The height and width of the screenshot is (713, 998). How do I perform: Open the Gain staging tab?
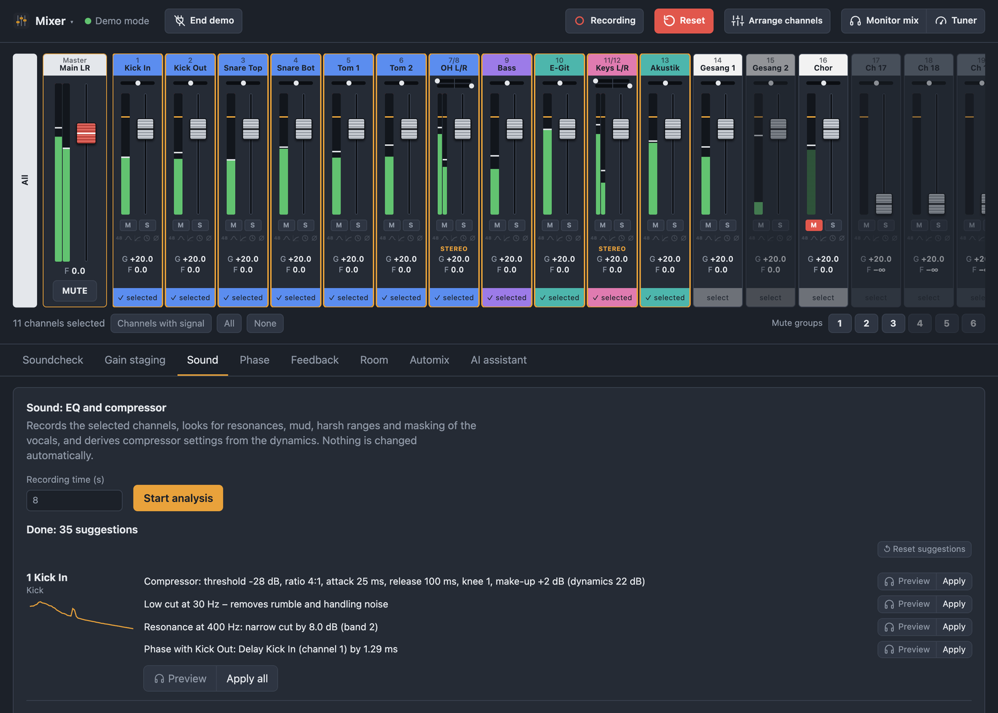click(135, 360)
